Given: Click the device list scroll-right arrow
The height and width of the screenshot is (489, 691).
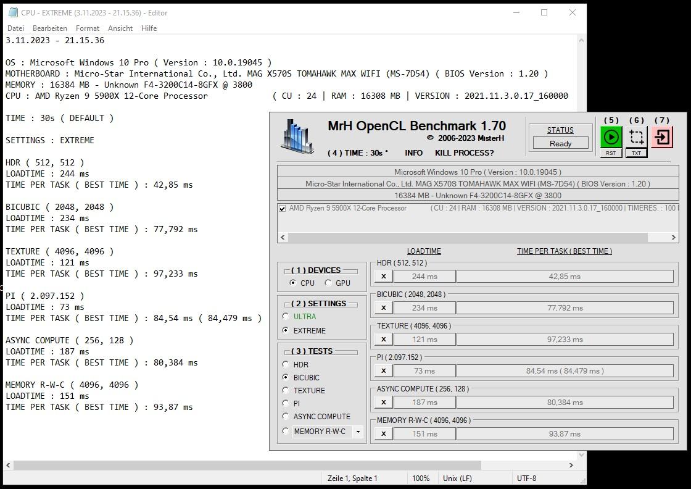Looking at the screenshot, I should pos(673,237).
